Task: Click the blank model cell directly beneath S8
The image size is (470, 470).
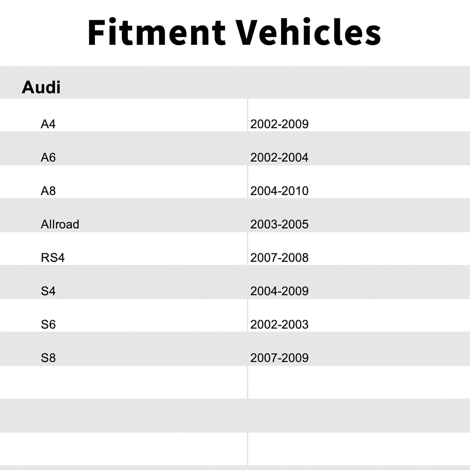Action: (x=124, y=382)
